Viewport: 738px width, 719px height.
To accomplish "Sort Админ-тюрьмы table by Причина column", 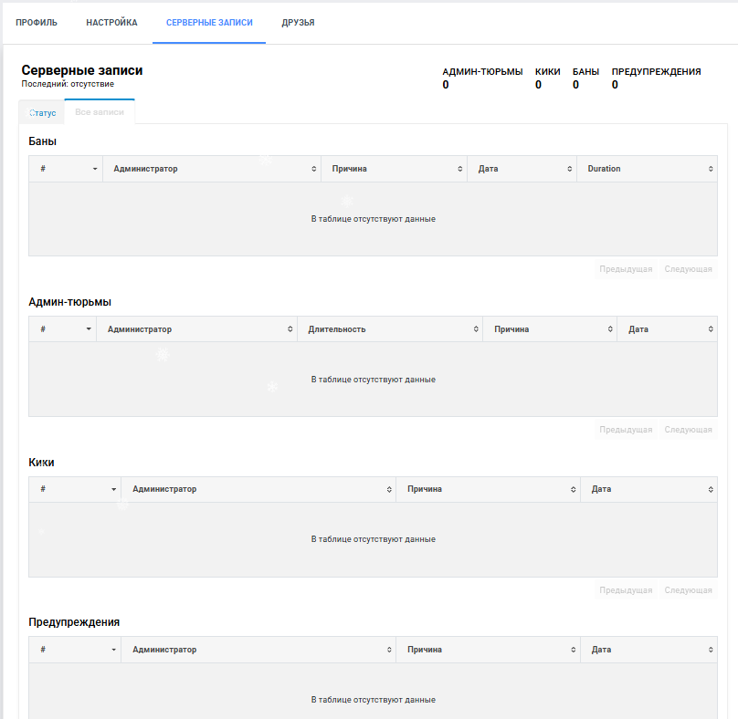I will pos(550,329).
